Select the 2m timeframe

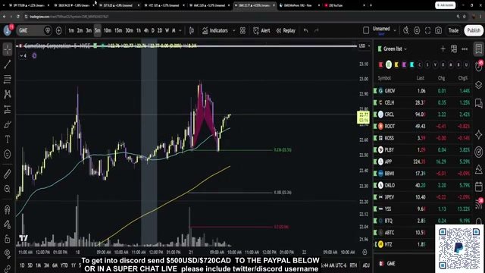point(80,30)
